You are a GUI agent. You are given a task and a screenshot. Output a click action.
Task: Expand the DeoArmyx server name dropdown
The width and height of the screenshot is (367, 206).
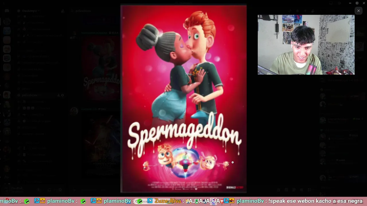(31, 11)
